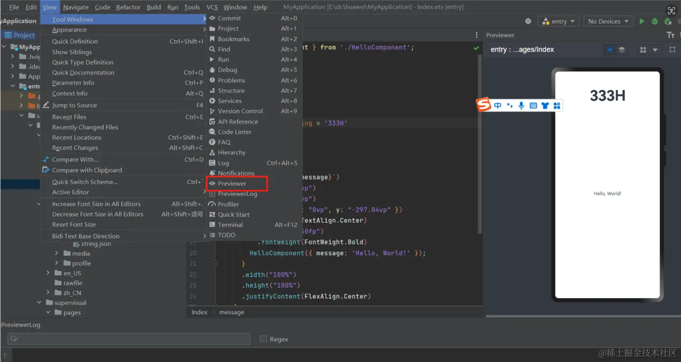Choose Profiler in the Tool Windows submenu
Screen dimensions: 681x362
click(x=254, y=204)
